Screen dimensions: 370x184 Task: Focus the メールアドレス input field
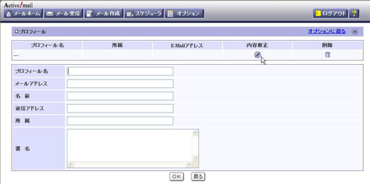coord(120,84)
